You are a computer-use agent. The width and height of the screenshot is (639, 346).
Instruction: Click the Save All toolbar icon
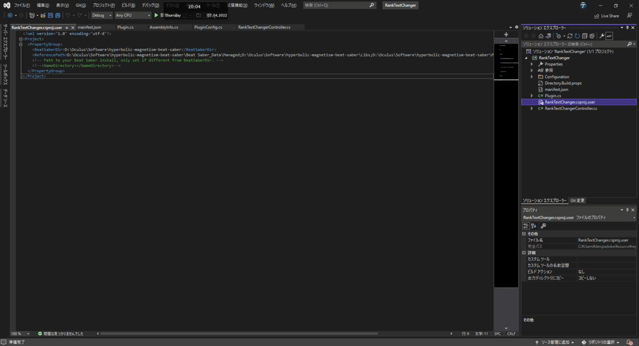(x=58, y=15)
